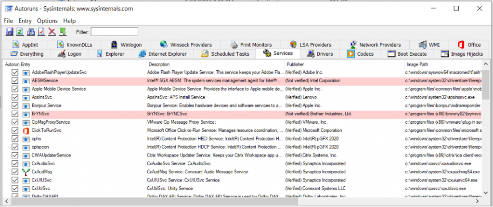
Task: Click the service icon beside CWAUpdaterService
Action: click(x=26, y=155)
